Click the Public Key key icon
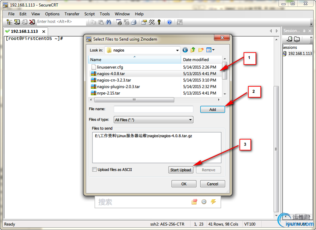This screenshot has width=316, height=230. pyautogui.click(x=159, y=22)
